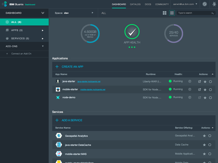Expand the Services (5) sidebar arrow
The height and width of the screenshot is (163, 218).
pos(43,38)
